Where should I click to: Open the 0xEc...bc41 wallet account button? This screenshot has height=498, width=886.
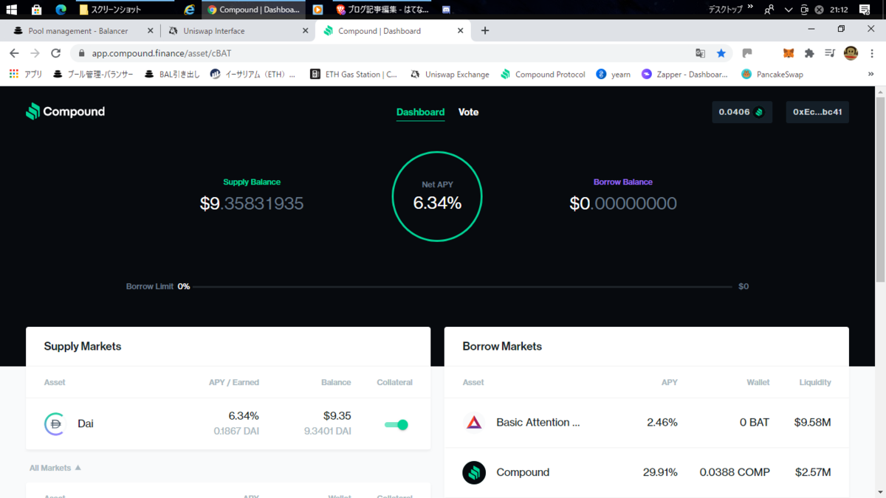[x=817, y=112]
